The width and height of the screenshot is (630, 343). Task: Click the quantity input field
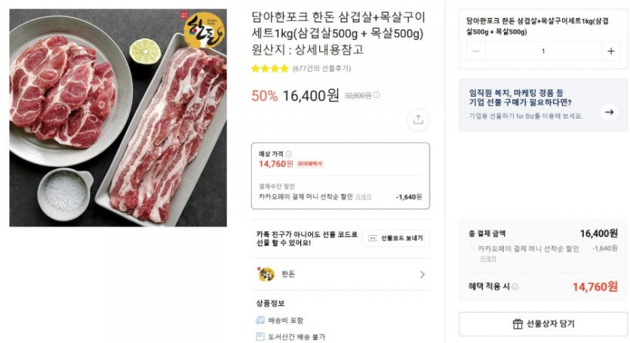click(x=543, y=51)
